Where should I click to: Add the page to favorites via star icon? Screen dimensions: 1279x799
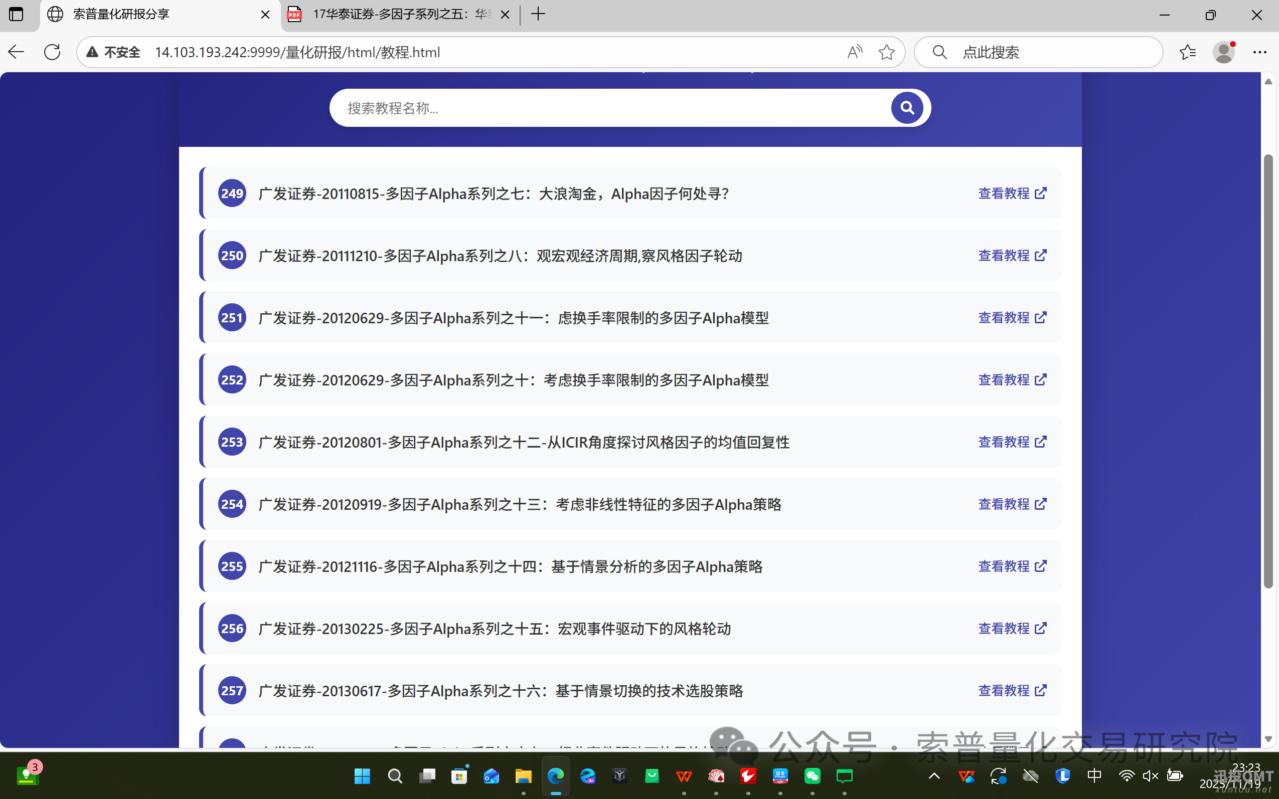click(887, 52)
